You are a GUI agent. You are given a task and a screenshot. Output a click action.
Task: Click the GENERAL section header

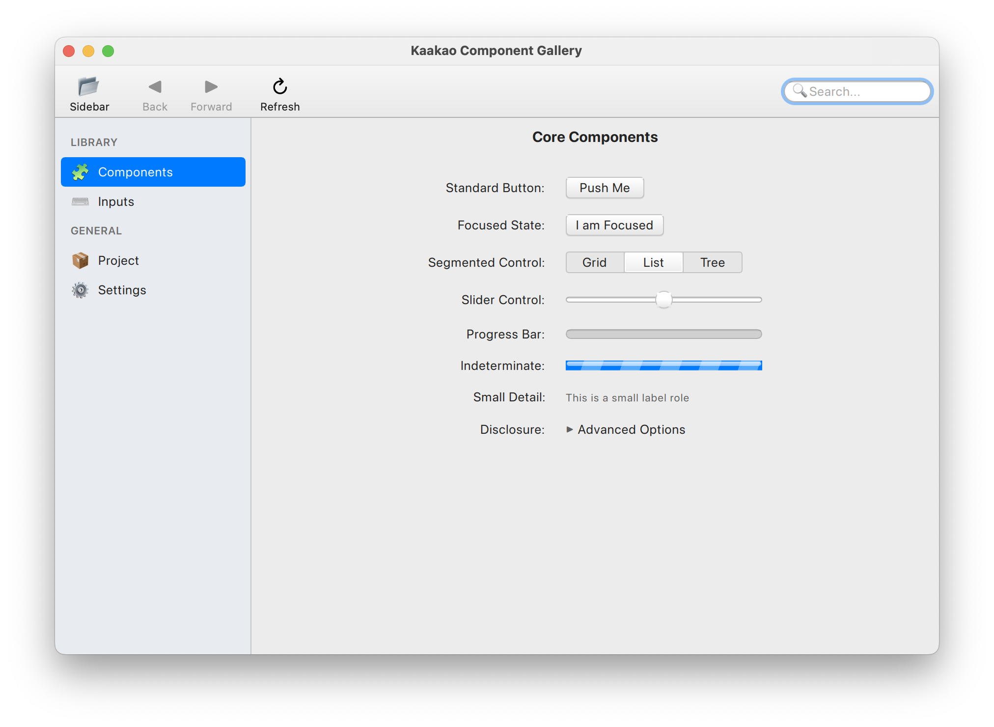(96, 231)
